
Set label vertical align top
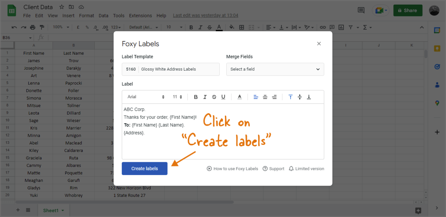tap(291, 97)
